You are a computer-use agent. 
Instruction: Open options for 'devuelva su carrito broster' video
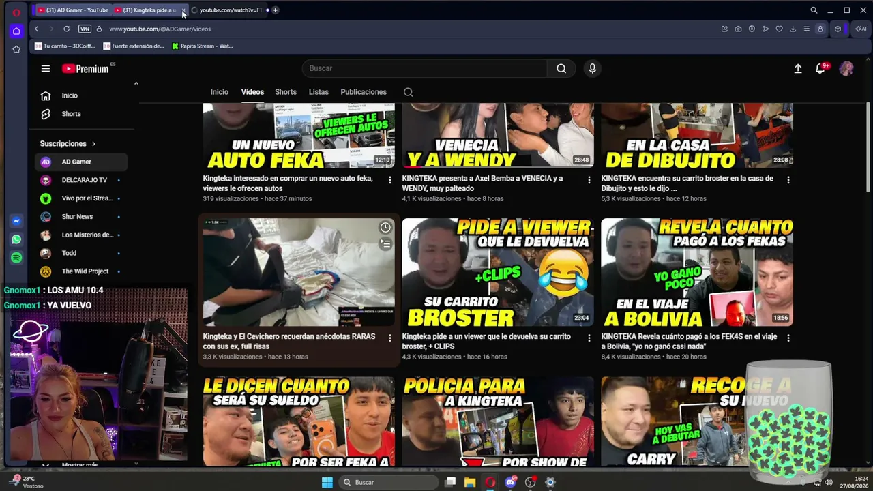589,338
